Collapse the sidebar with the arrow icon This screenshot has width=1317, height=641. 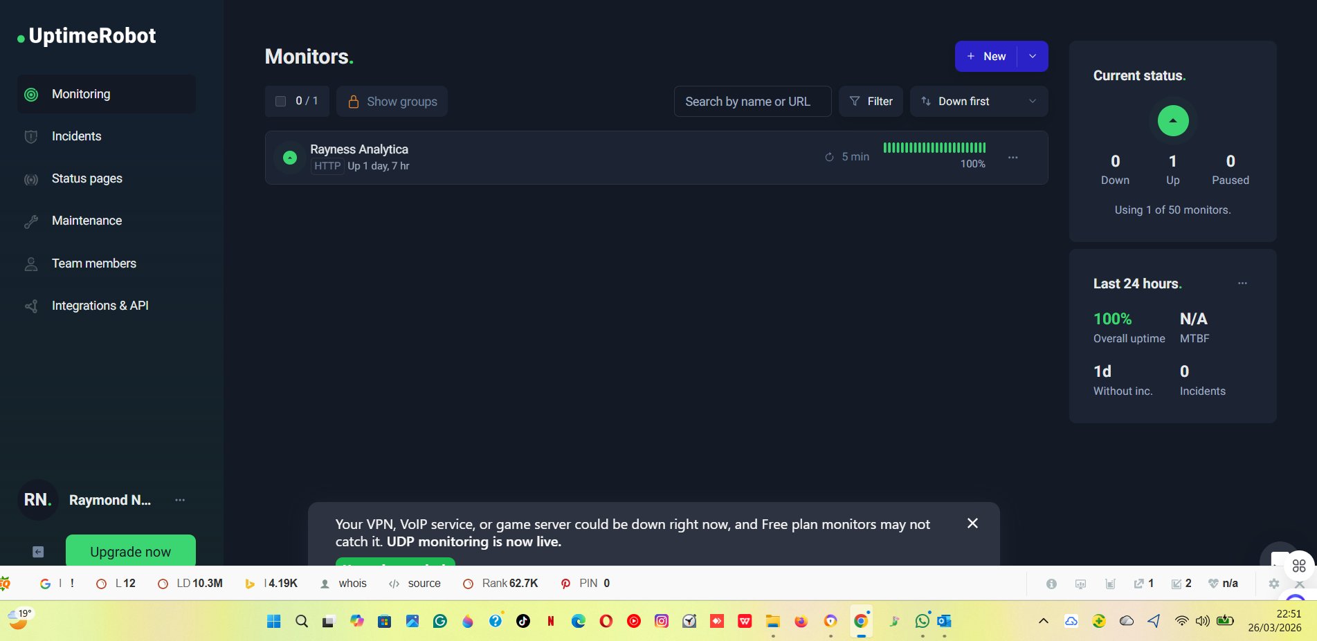[38, 552]
